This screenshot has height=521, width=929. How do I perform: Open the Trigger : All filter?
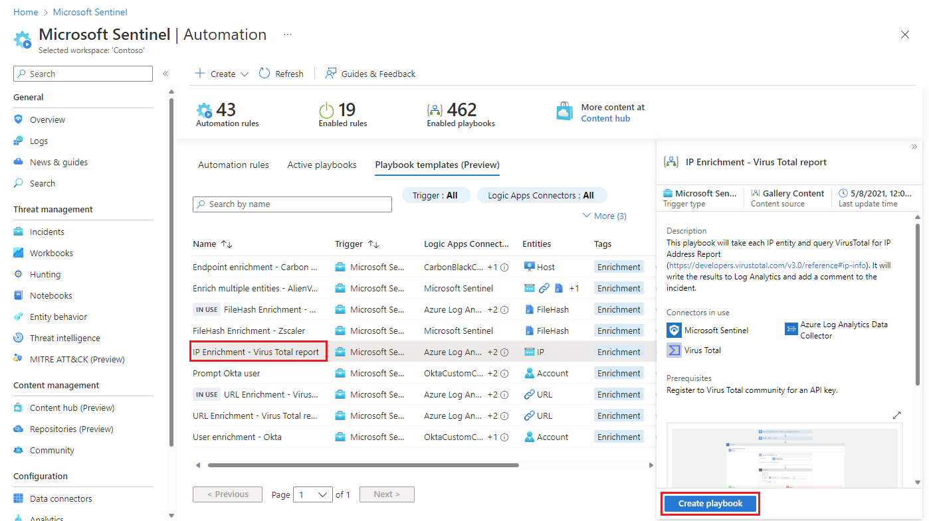435,196
